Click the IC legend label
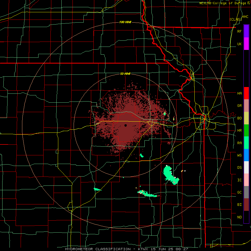This screenshot has width=251, height=251. pyautogui.click(x=239, y=180)
